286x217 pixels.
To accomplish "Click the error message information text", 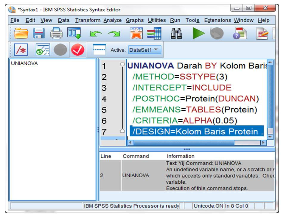I will 220,176.
